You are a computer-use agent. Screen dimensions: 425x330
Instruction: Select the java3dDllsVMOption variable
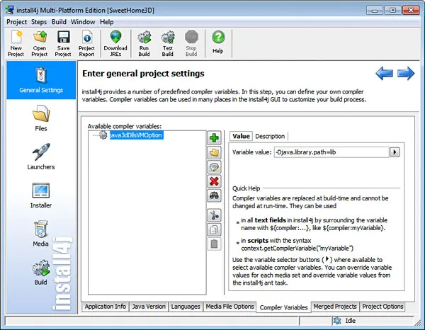(136, 135)
